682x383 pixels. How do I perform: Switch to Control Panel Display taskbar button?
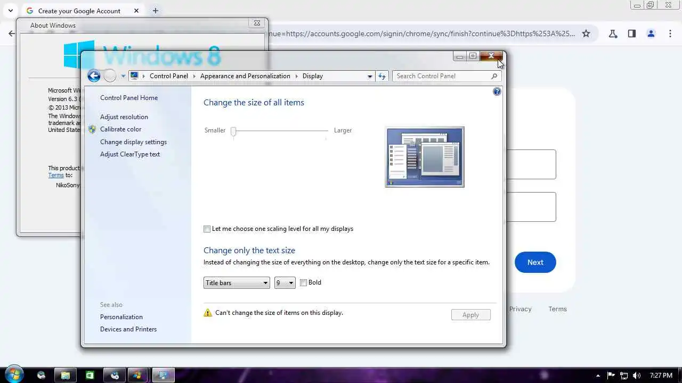click(x=163, y=375)
